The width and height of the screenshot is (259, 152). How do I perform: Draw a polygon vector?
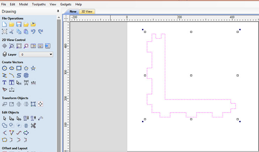point(26,68)
